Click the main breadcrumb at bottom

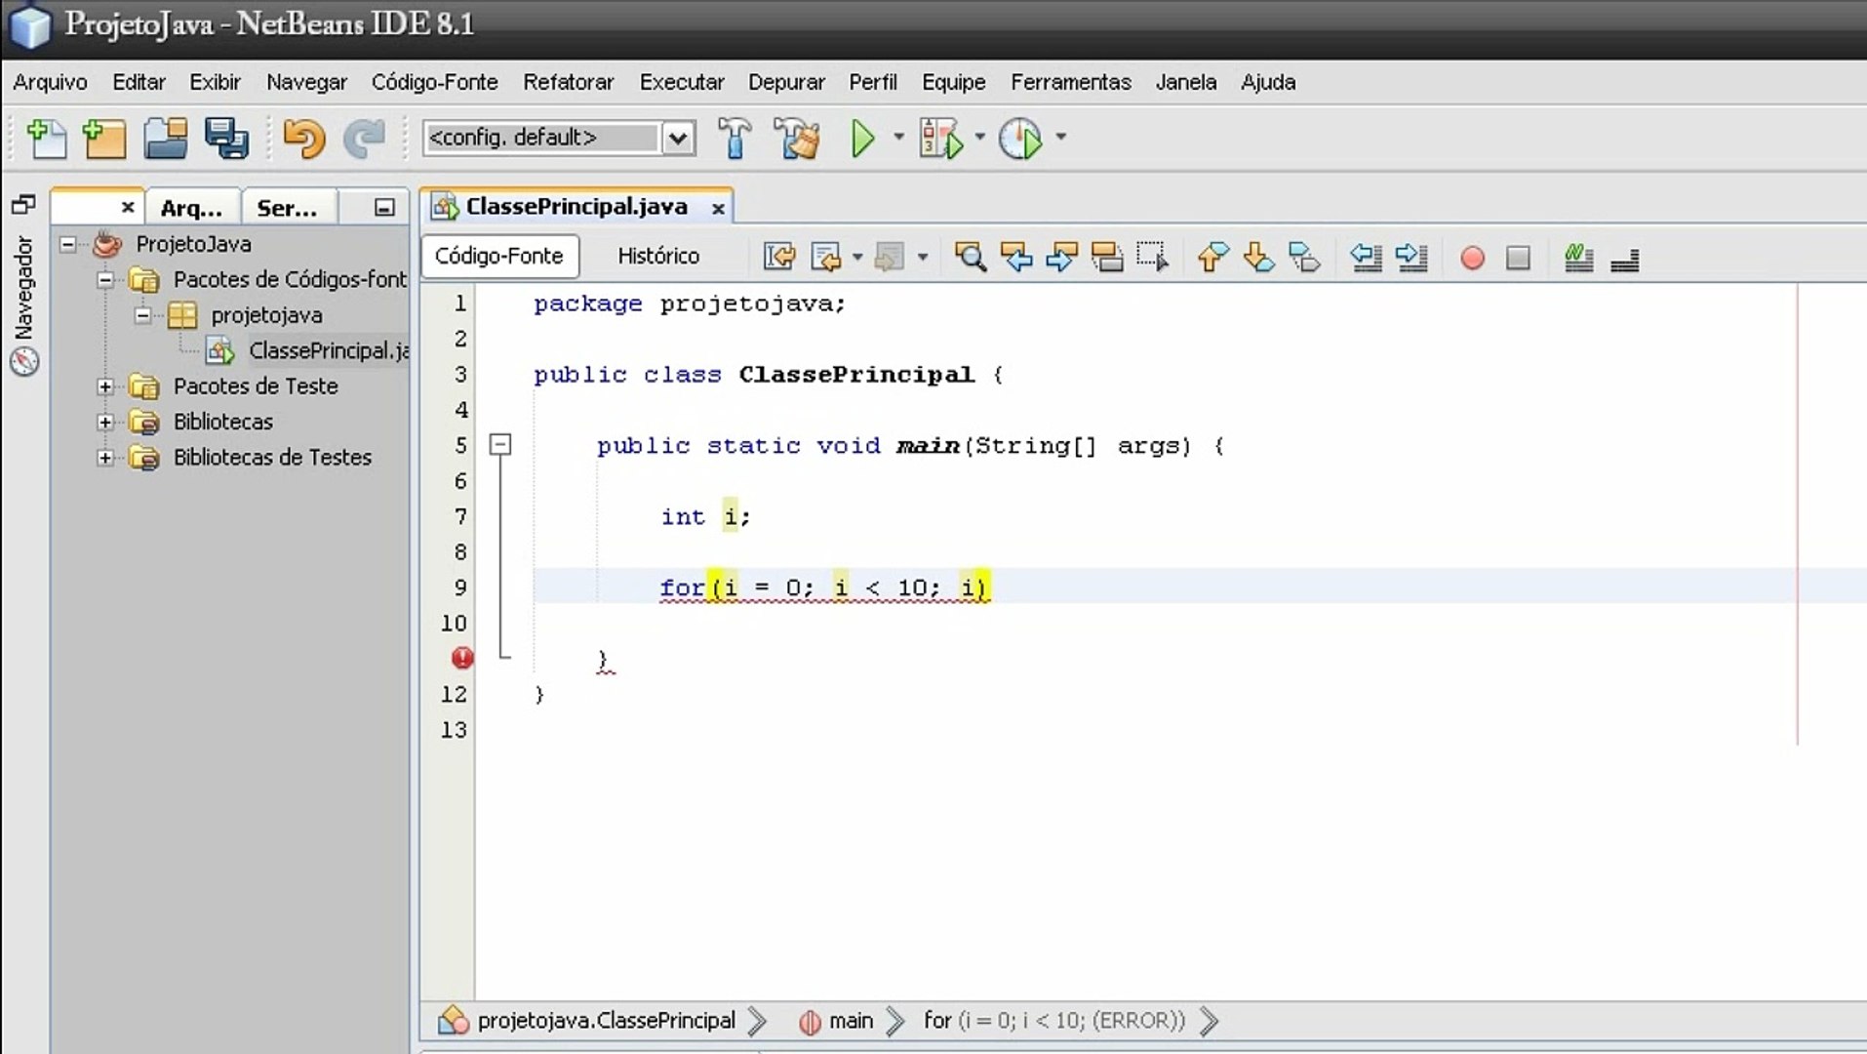tap(849, 1021)
